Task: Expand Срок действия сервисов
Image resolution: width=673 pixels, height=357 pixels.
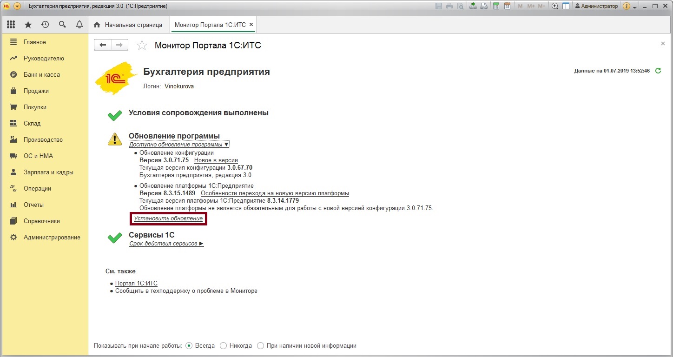Action: pyautogui.click(x=166, y=244)
